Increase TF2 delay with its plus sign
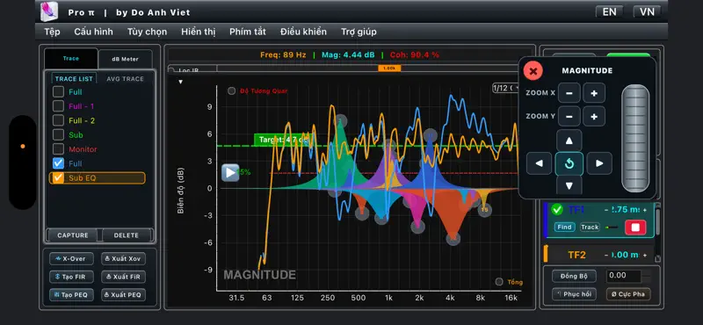This screenshot has width=703, height=325. pyautogui.click(x=645, y=255)
